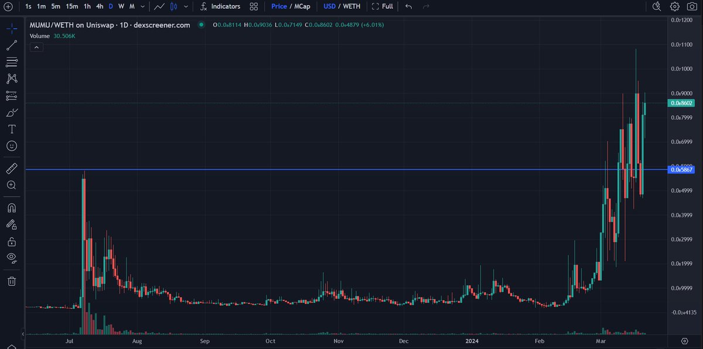
Task: Select the candlestick chart type
Action: 174,6
